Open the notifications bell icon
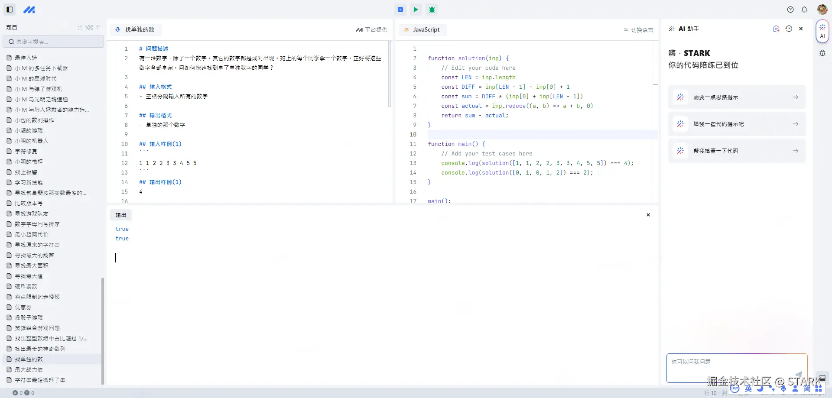 [x=804, y=10]
